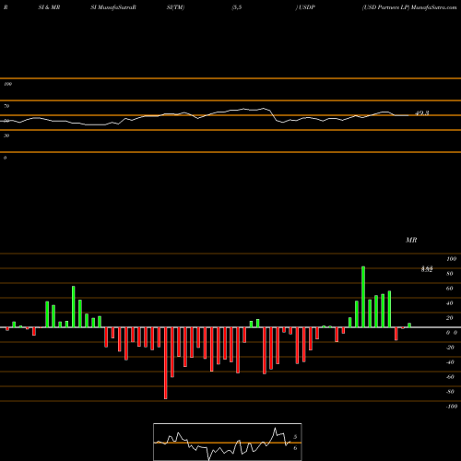The height and width of the screenshot is (461, 461).
Task: Click the 'SI(TM)' header label
Action: [175, 7]
